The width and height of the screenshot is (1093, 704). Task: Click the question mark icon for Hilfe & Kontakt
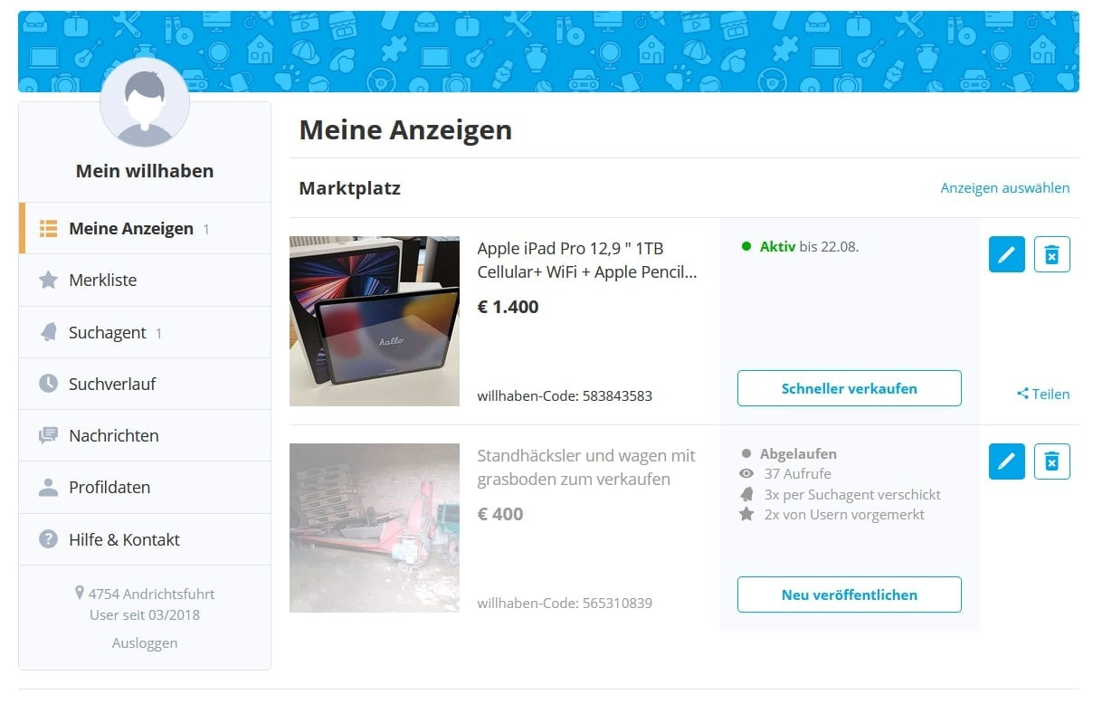click(48, 539)
